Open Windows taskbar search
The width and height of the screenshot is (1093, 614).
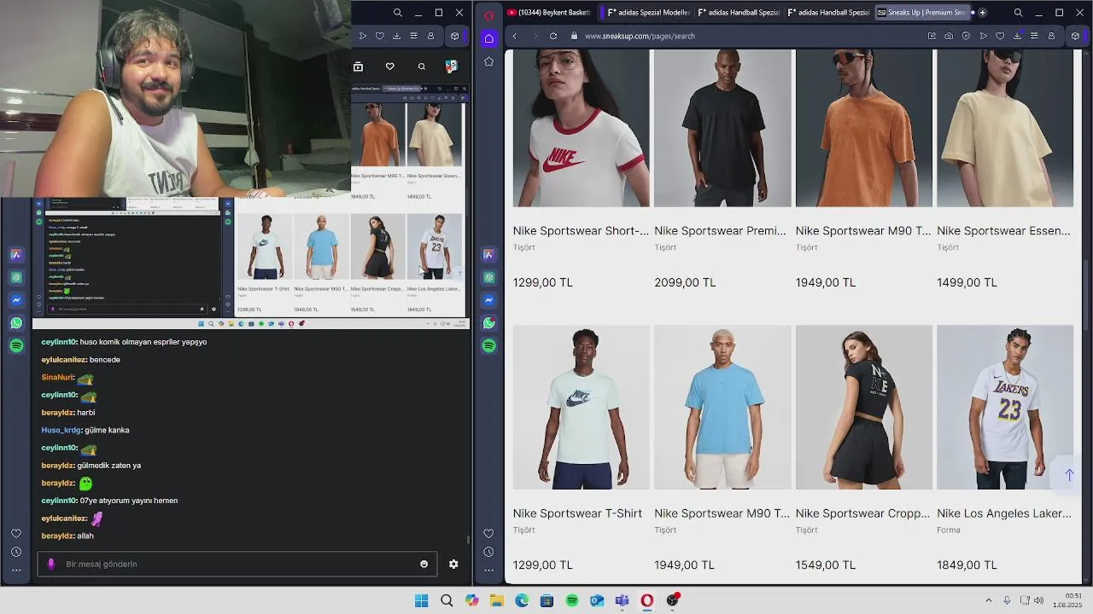click(447, 600)
